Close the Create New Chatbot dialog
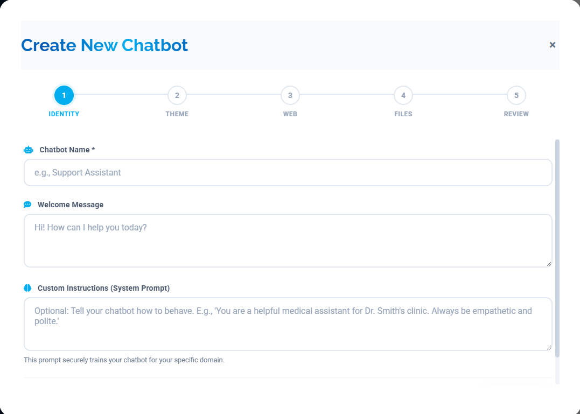 pyautogui.click(x=552, y=45)
